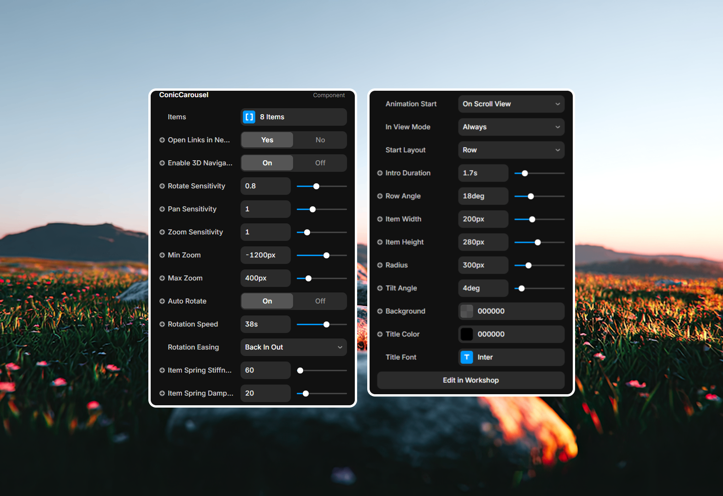
Task: Click the plus icon next to Tilt Angle
Action: tap(380, 288)
